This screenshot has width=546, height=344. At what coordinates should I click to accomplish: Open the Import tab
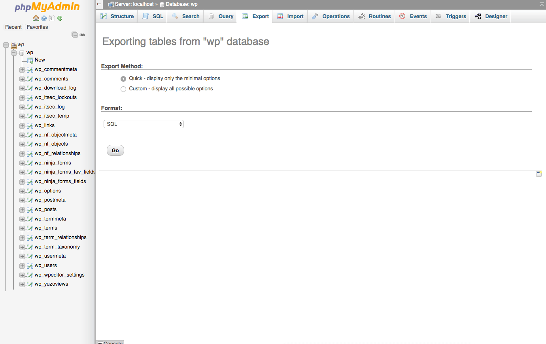(290, 16)
